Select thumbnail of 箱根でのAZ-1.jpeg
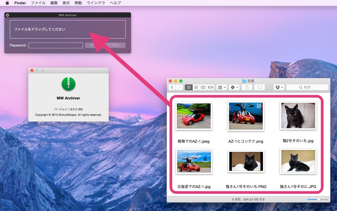This screenshot has width=337, height=211. pyautogui.click(x=194, y=116)
